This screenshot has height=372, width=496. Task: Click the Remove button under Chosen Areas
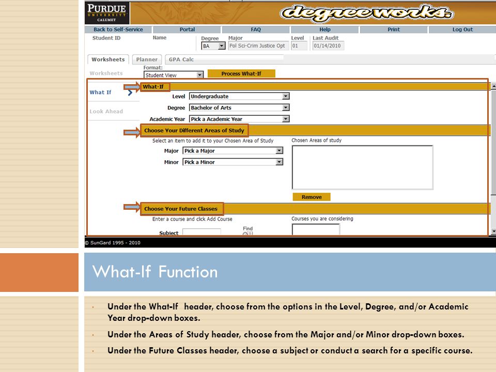click(x=312, y=197)
